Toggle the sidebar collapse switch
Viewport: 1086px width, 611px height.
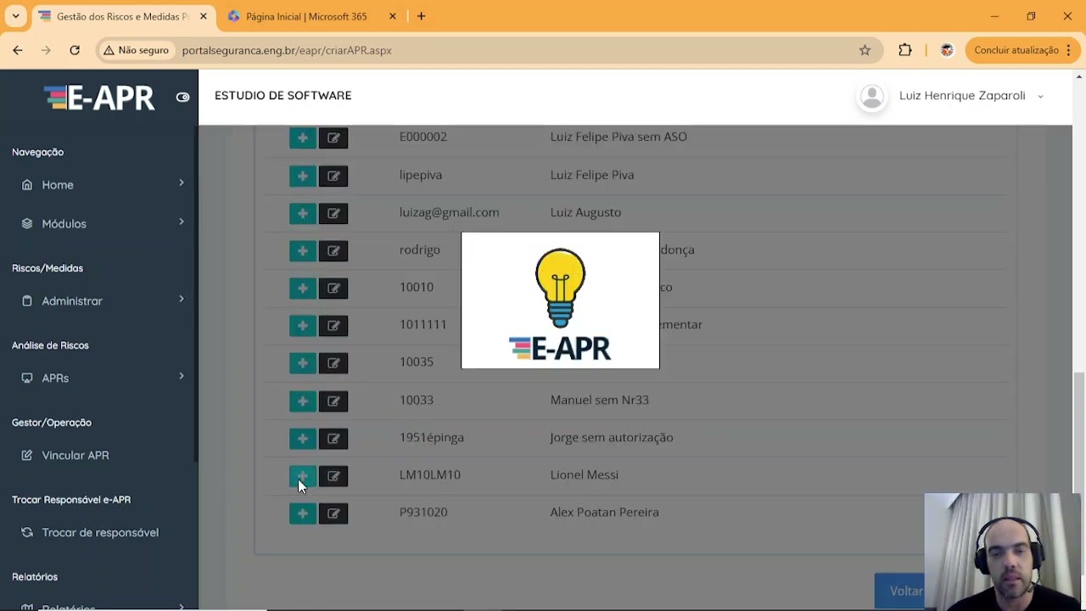[x=182, y=97]
